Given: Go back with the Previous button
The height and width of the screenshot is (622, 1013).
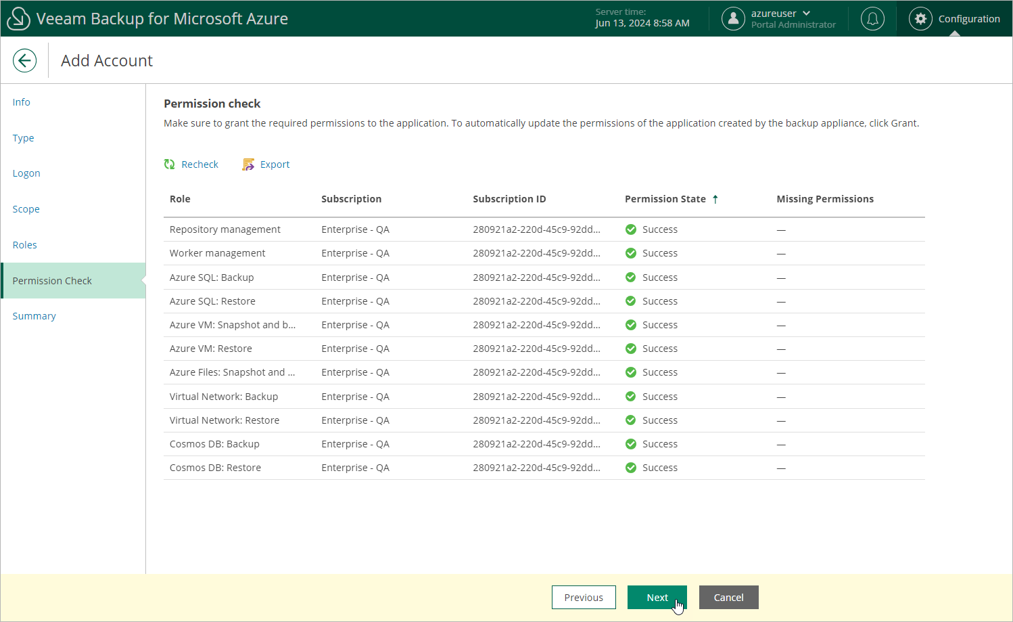Looking at the screenshot, I should [x=584, y=598].
